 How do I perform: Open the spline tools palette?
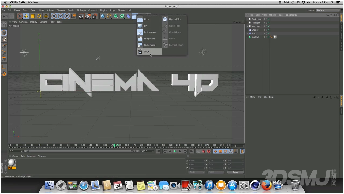click(x=109, y=16)
